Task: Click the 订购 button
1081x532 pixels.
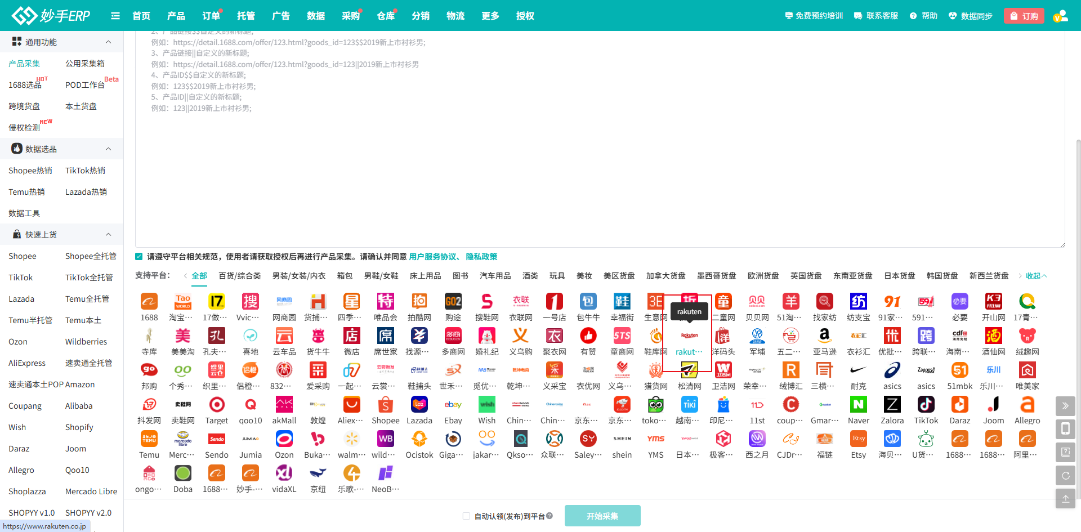Action: [x=1024, y=16]
